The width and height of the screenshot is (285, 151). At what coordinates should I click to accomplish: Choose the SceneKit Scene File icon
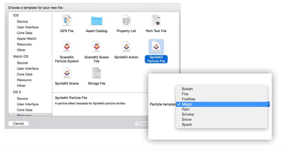[x=97, y=47]
